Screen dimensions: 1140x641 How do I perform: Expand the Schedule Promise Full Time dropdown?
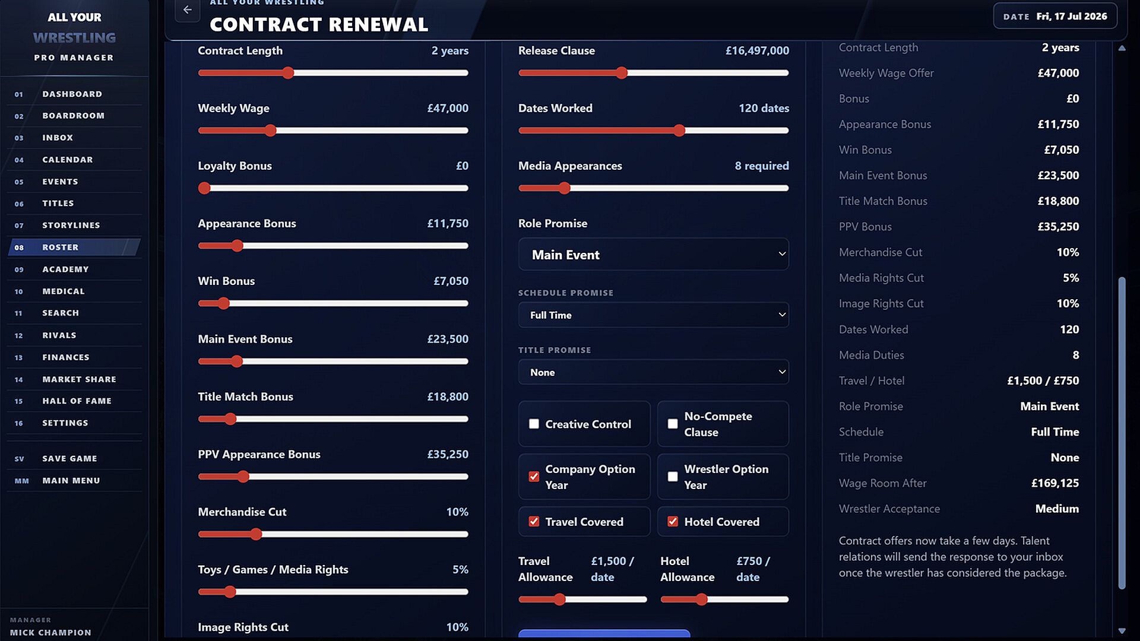pos(653,315)
